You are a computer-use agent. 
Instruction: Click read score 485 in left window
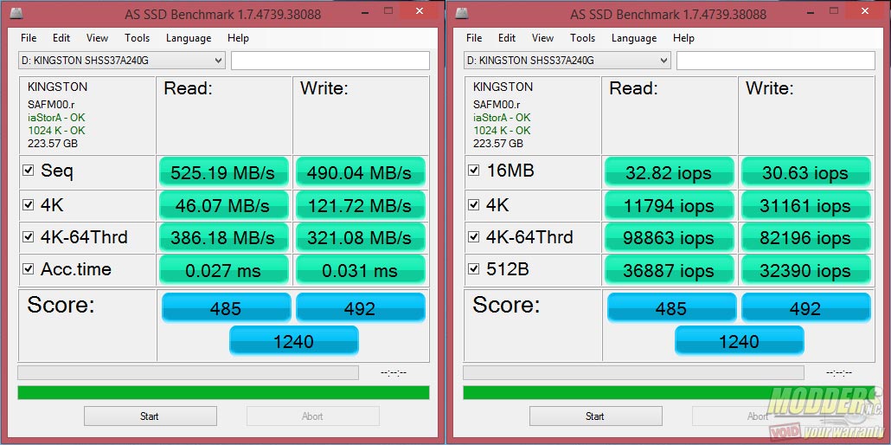[226, 308]
